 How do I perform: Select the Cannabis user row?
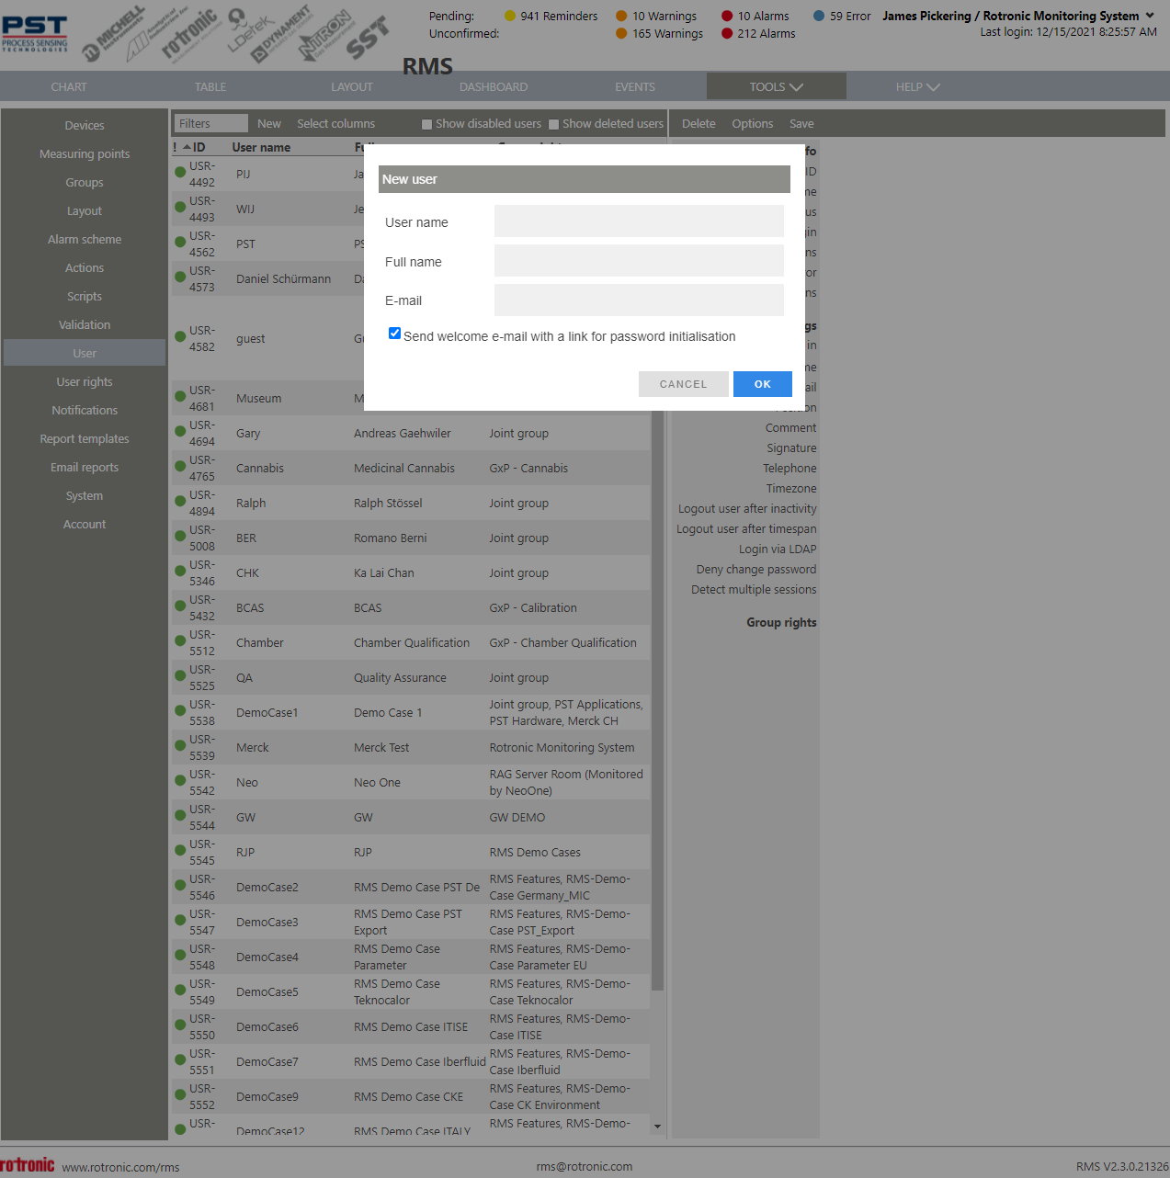pyautogui.click(x=411, y=469)
